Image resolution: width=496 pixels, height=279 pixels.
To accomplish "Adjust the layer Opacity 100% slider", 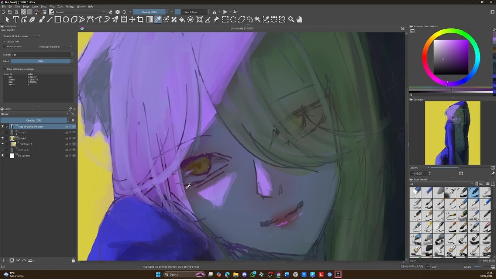I will click(x=34, y=121).
